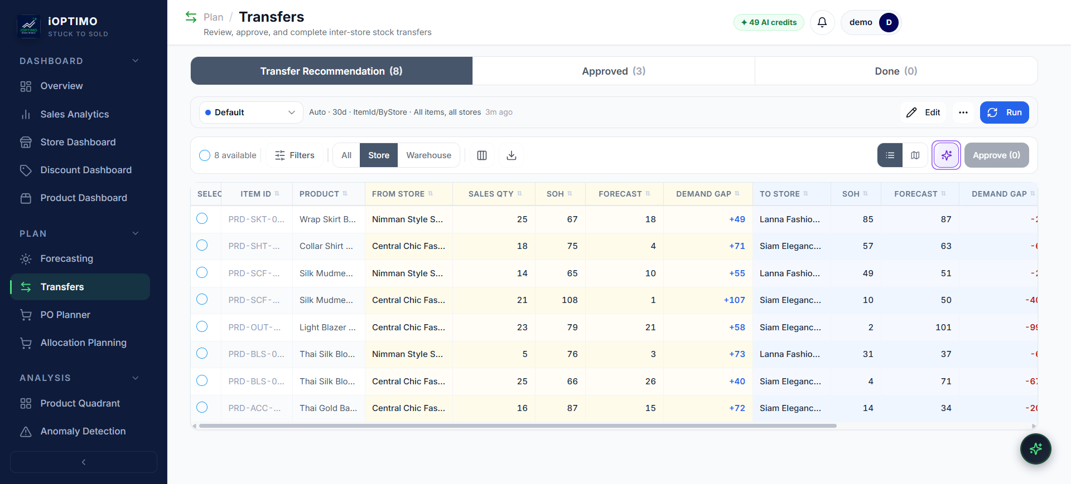Switch to the Approved (3) tab
The image size is (1071, 484).
[x=614, y=71]
